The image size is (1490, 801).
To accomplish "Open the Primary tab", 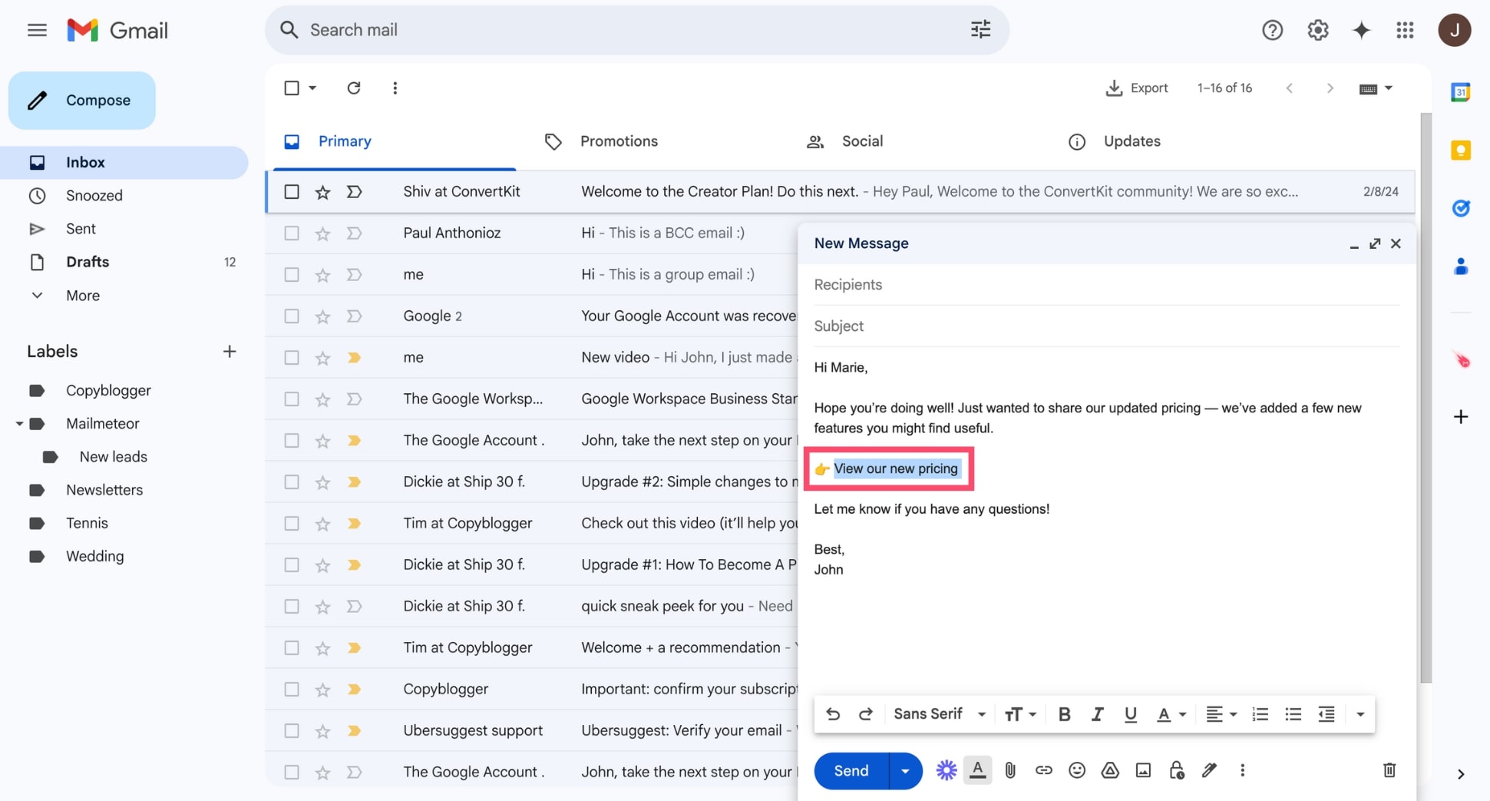I will (x=345, y=141).
